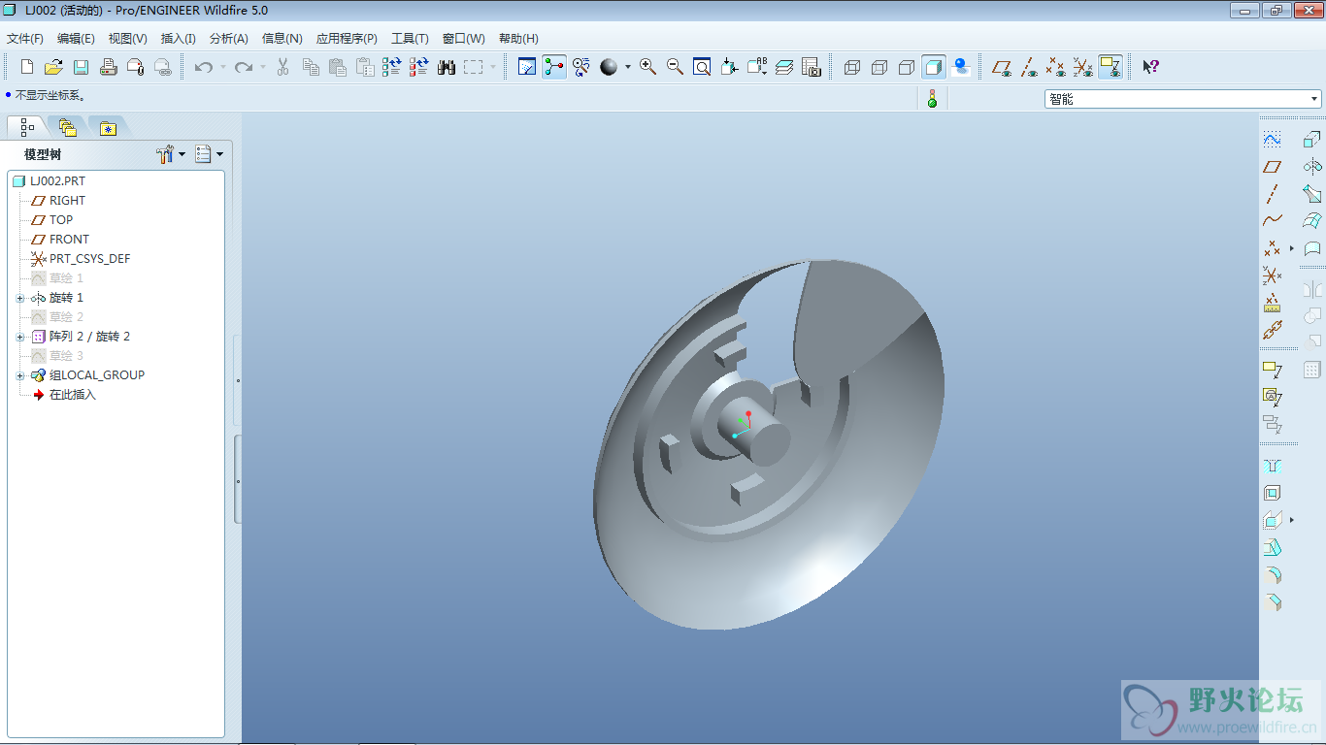Click the binoculars Find icon
The height and width of the screenshot is (745, 1326).
pyautogui.click(x=447, y=67)
